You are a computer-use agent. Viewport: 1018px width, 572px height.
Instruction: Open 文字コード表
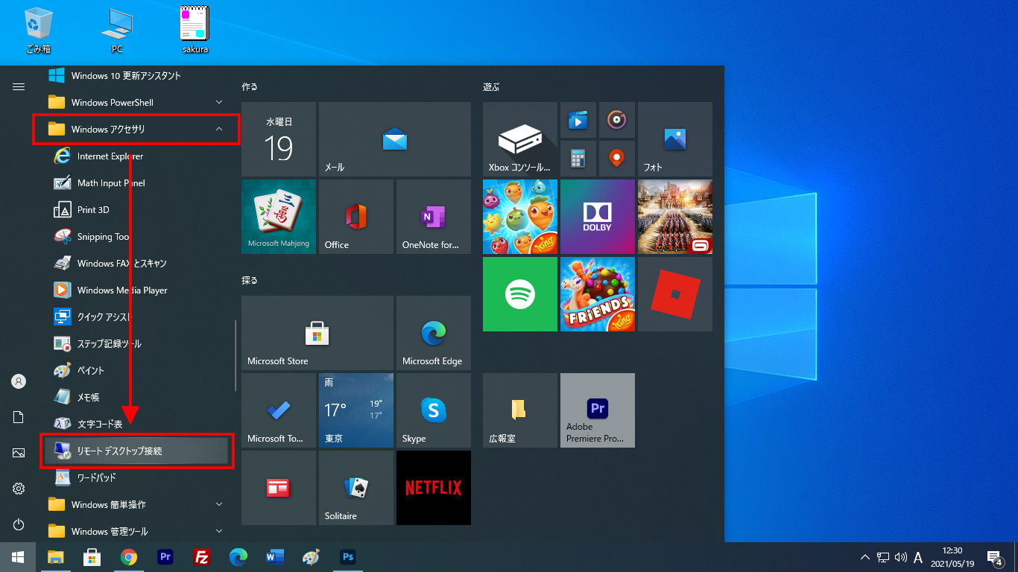(138, 425)
